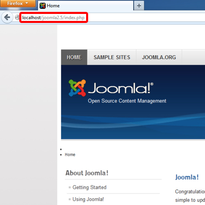
Task: Click the blue Joomla! article heading
Action: click(187, 177)
